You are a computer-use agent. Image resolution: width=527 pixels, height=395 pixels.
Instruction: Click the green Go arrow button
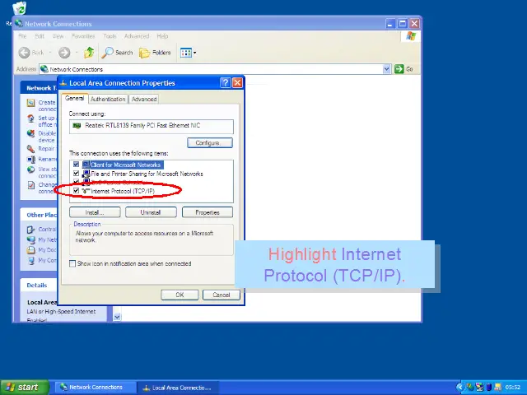[x=399, y=69]
